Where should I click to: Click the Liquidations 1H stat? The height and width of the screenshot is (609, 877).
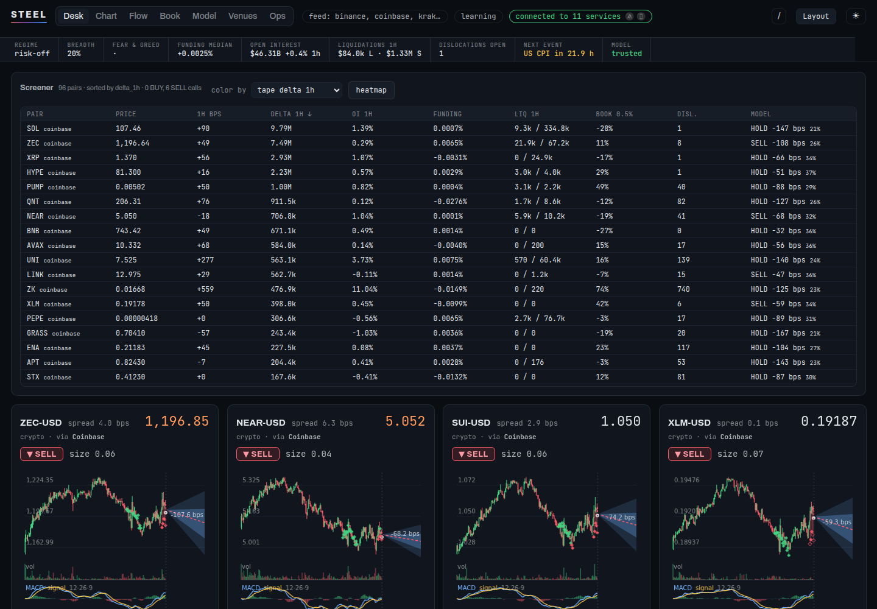coord(379,49)
